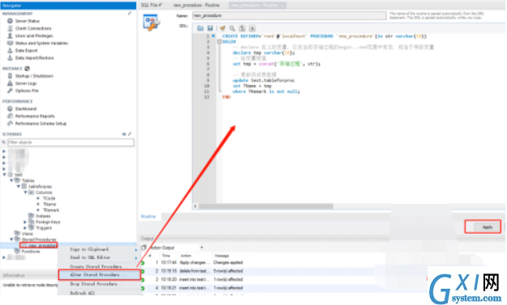507x305 pixels.
Task: Open the Action Output dropdown
Action: 201,248
